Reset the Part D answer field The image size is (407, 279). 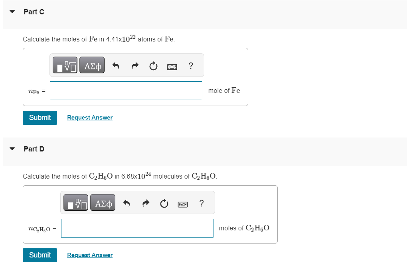(164, 203)
